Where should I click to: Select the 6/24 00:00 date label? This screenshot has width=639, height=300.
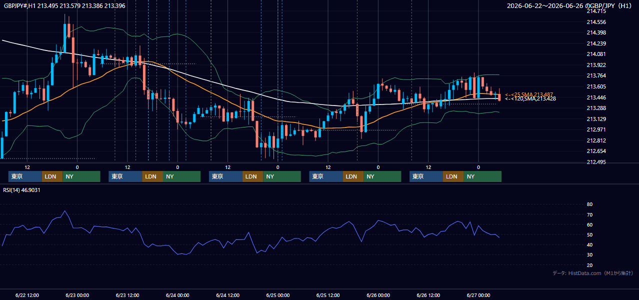[177, 295]
